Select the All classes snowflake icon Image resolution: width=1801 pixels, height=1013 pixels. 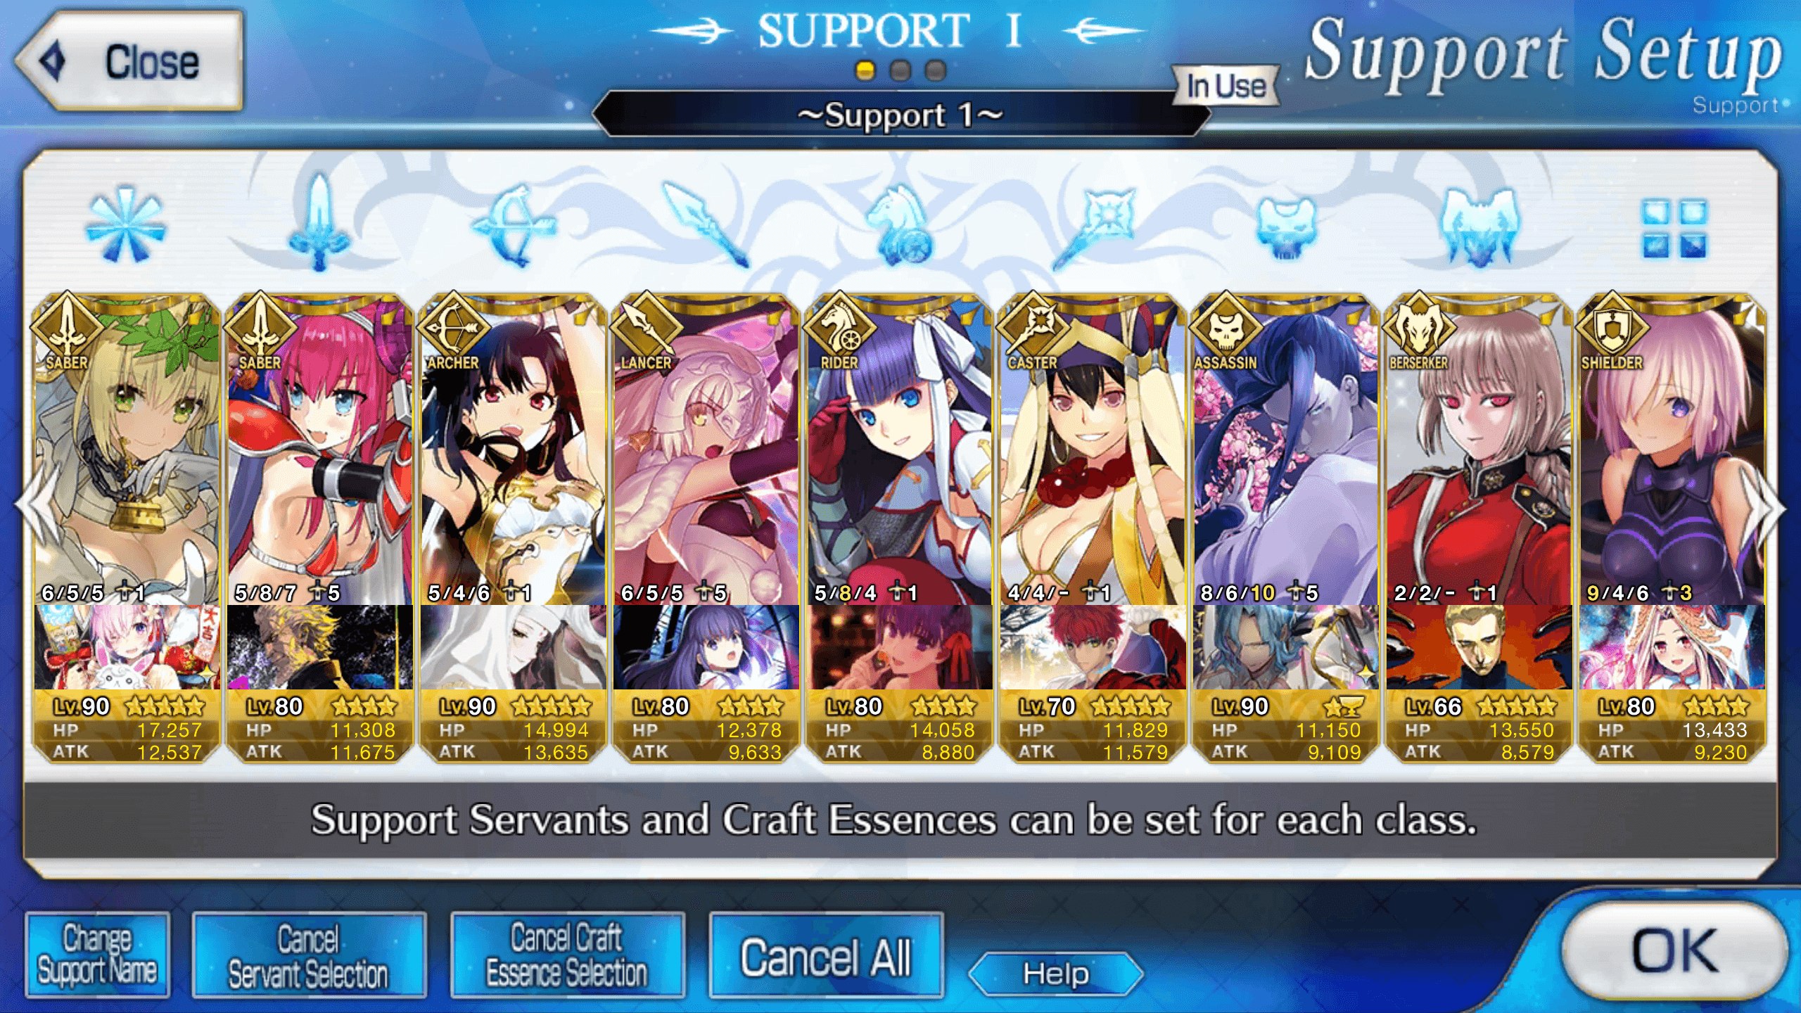pos(125,225)
